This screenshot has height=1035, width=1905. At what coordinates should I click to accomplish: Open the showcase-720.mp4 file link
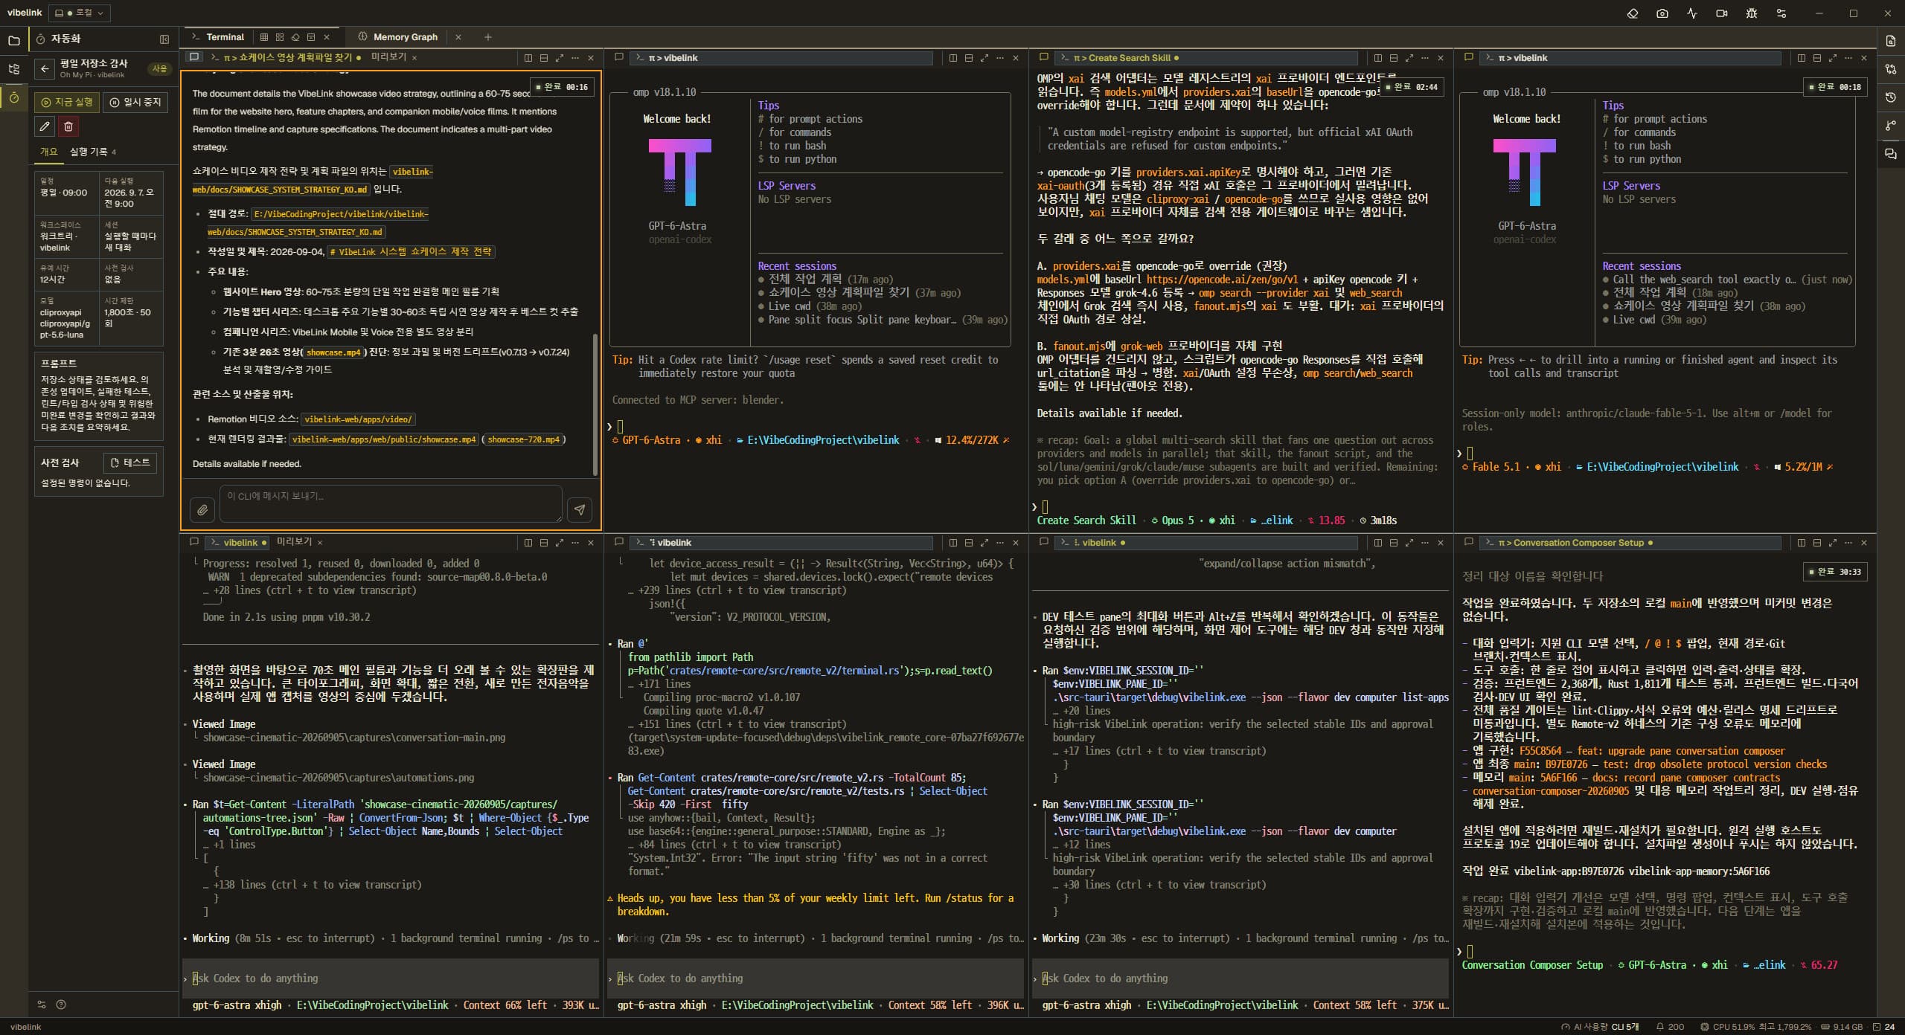tap(523, 439)
